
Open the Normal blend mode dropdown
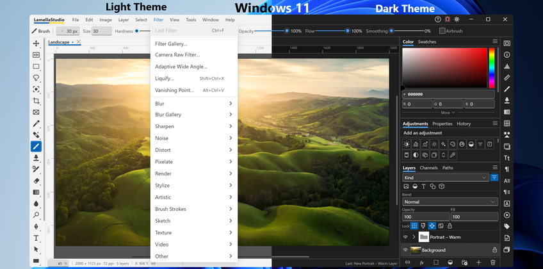pyautogui.click(x=450, y=202)
